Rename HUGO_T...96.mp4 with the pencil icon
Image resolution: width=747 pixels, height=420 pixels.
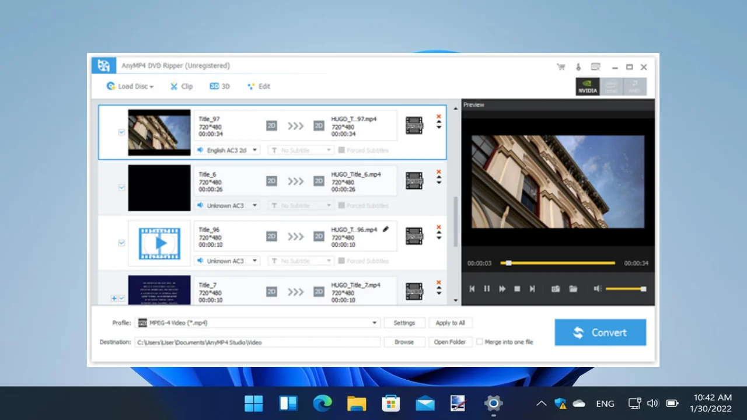pos(386,229)
